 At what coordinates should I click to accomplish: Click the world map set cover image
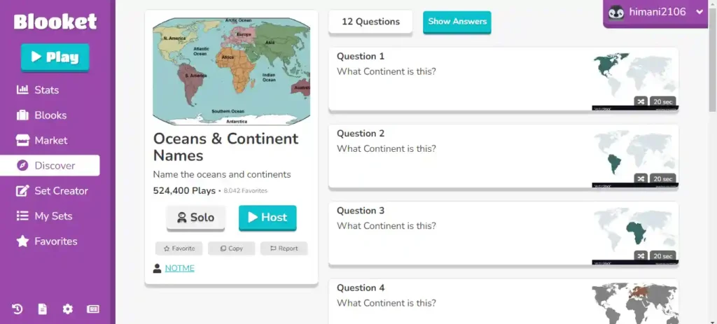coord(231,71)
